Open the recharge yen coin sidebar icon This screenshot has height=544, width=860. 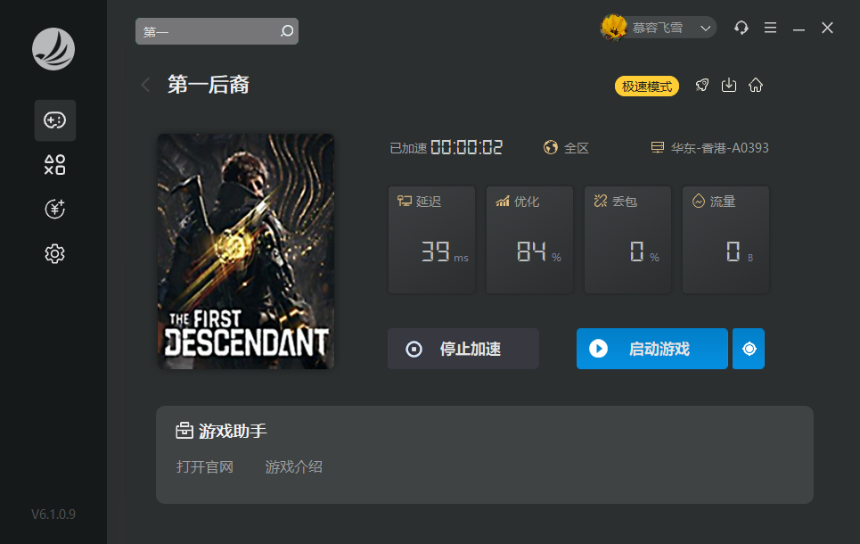point(55,210)
